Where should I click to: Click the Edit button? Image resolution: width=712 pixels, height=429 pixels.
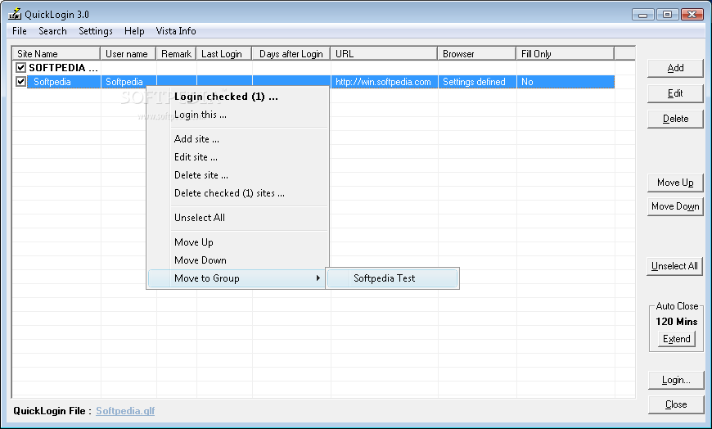tap(675, 93)
